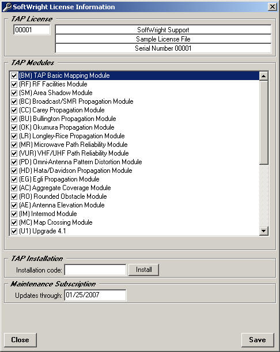The width and height of the screenshot is (280, 352).
Task: Click the modules list scrollbar thumb
Action: tap(264, 123)
